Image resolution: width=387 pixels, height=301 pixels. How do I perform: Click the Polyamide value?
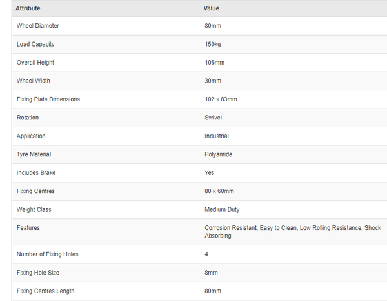click(x=219, y=154)
